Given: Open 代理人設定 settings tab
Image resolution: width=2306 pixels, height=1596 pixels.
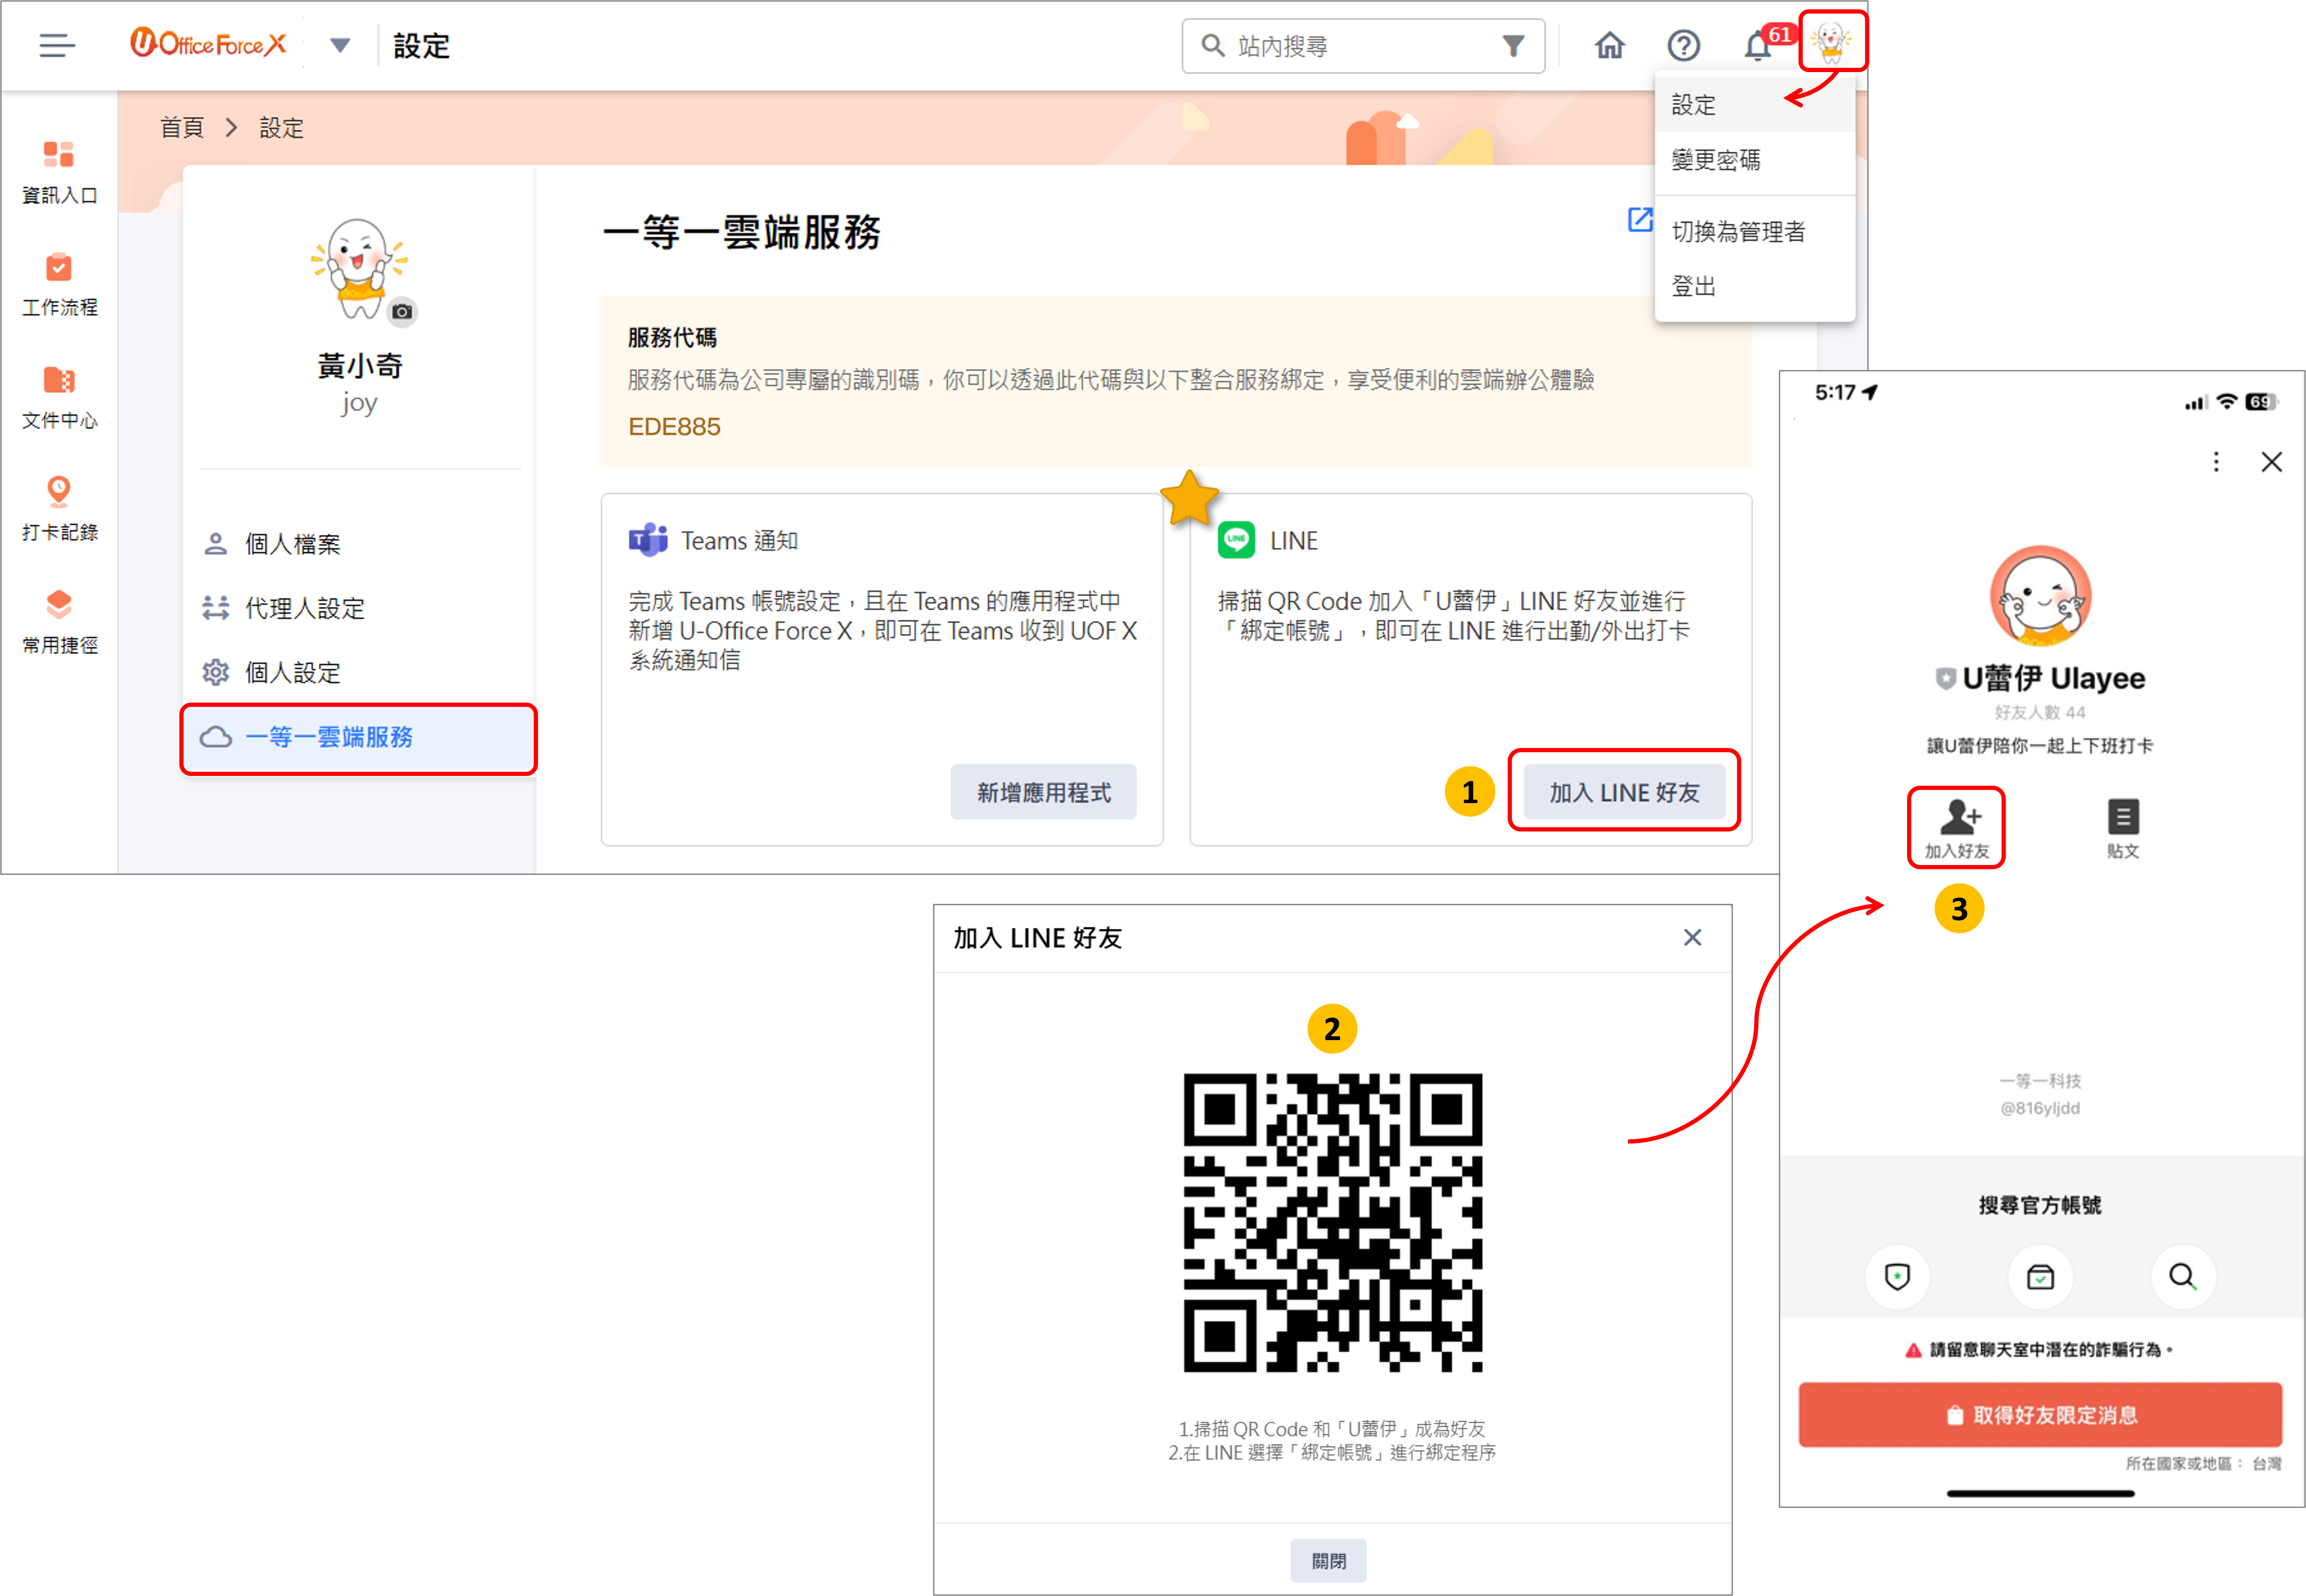Looking at the screenshot, I should click(x=360, y=608).
